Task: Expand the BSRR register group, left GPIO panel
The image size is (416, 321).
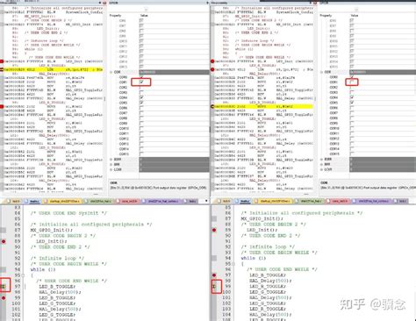Action: (x=111, y=160)
